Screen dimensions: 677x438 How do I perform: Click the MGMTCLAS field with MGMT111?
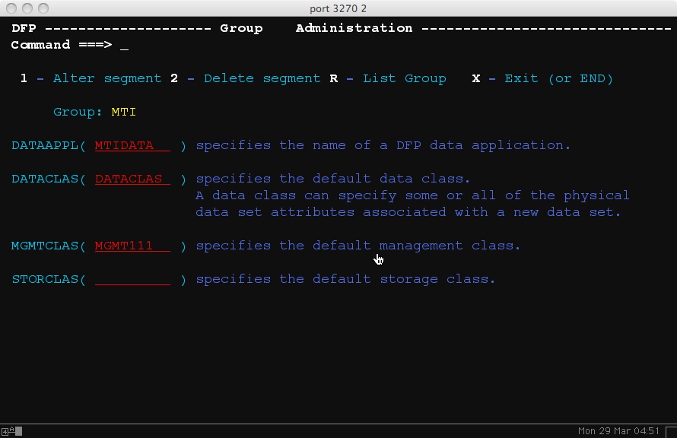pyautogui.click(x=132, y=246)
